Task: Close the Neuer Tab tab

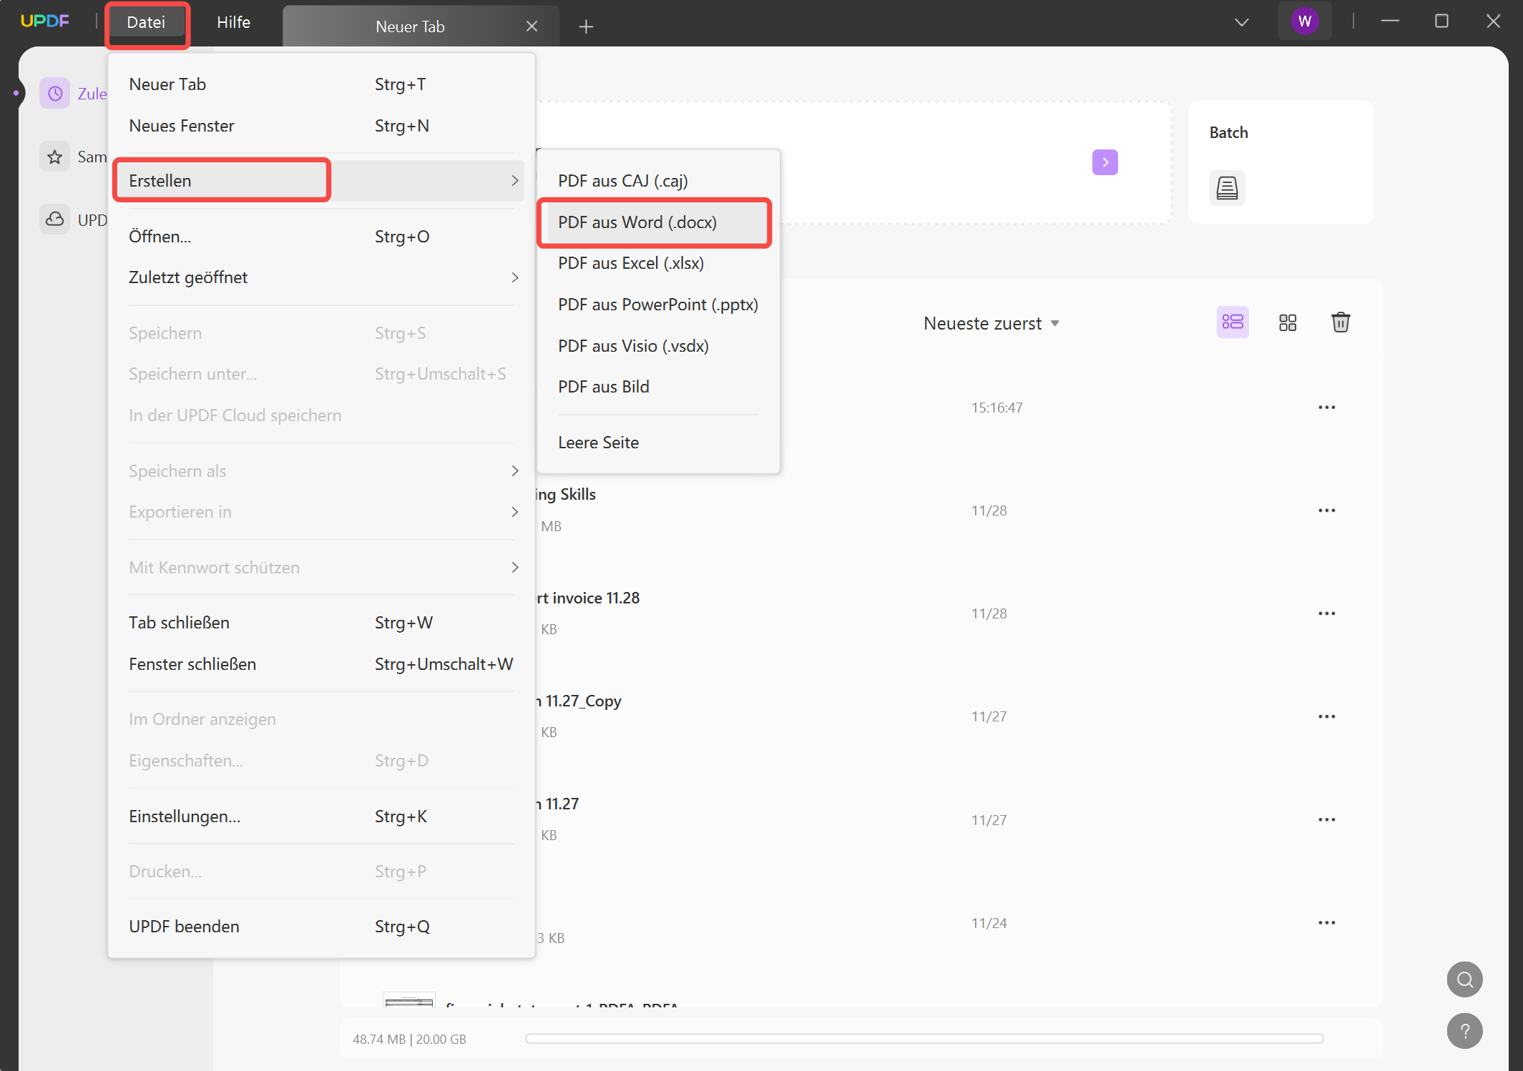Action: point(532,26)
